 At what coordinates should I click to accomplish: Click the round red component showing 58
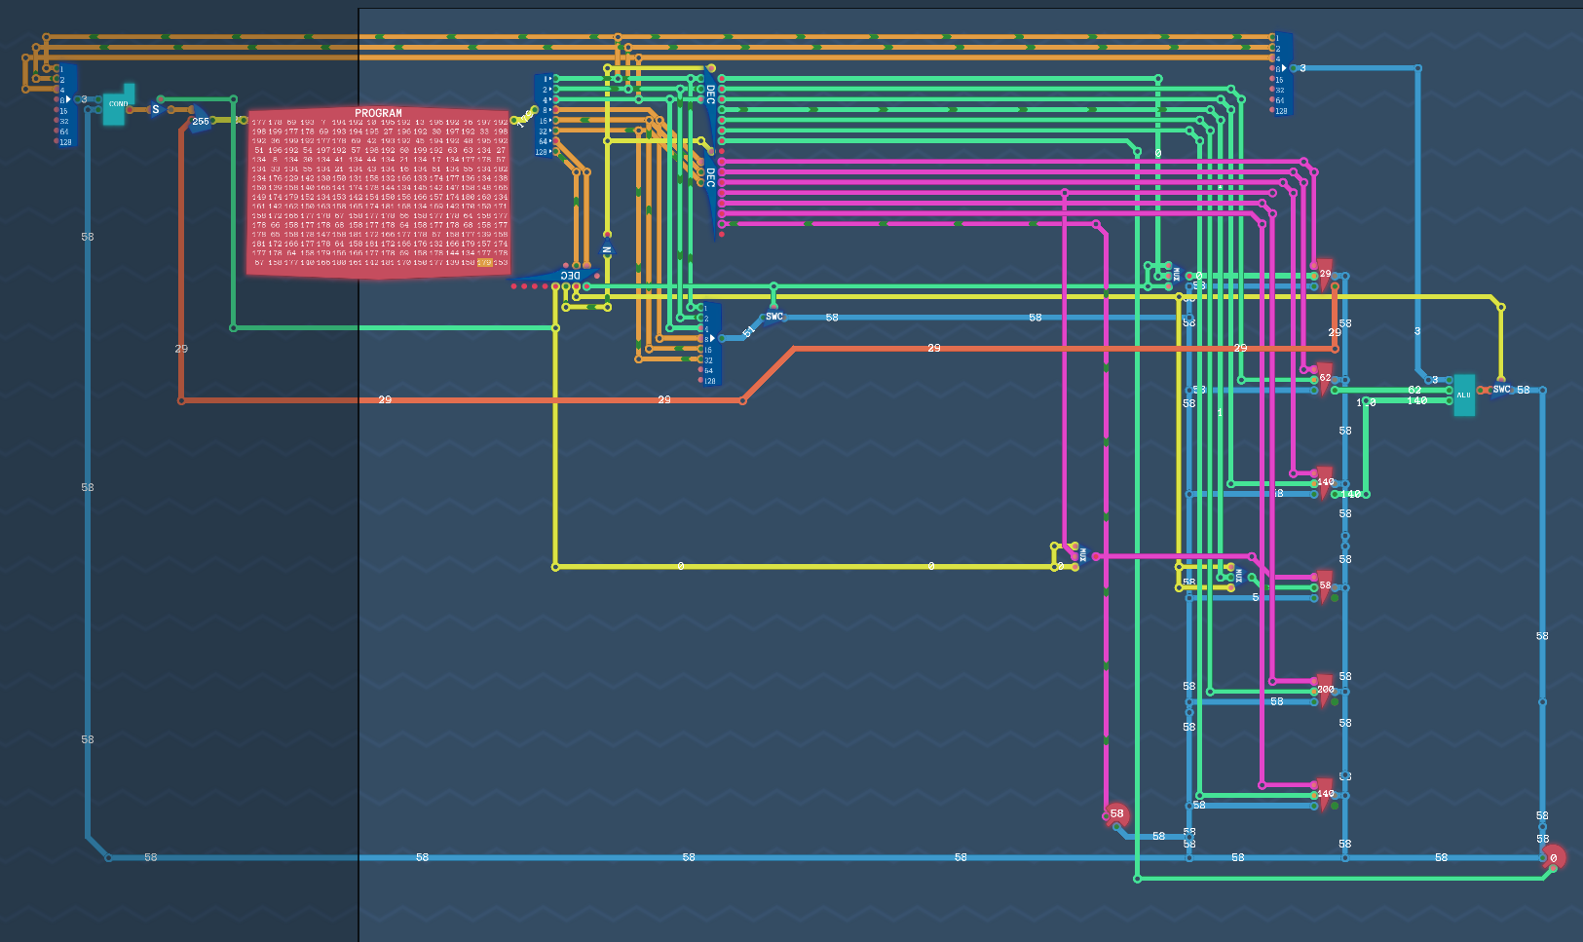coord(1116,814)
